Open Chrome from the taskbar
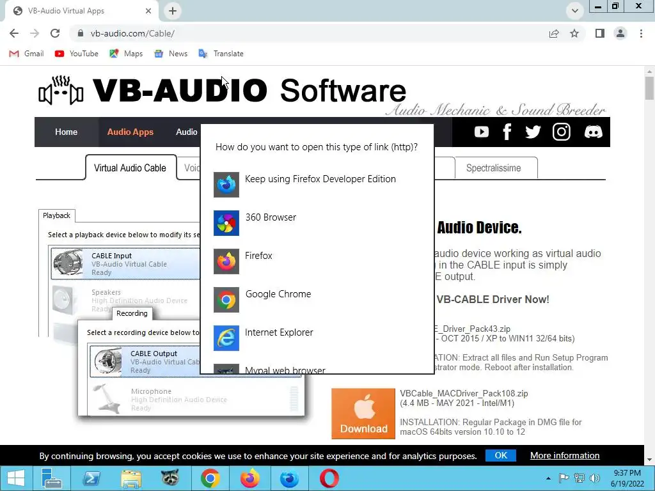Image resolution: width=655 pixels, height=491 pixels. pyautogui.click(x=210, y=478)
